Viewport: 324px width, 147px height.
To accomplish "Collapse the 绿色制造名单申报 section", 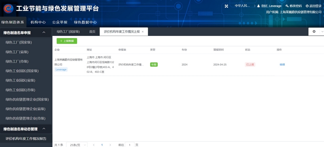I will (x=44, y=33).
